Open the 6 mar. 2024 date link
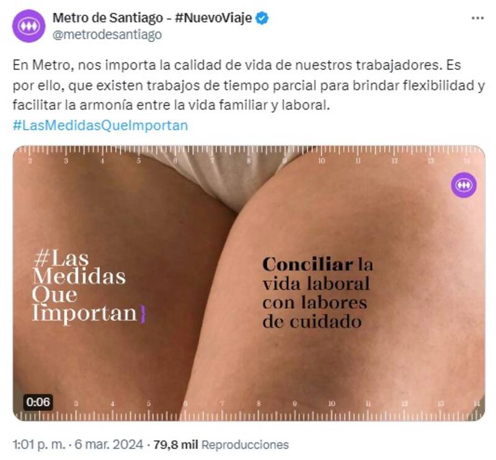 click(x=108, y=445)
